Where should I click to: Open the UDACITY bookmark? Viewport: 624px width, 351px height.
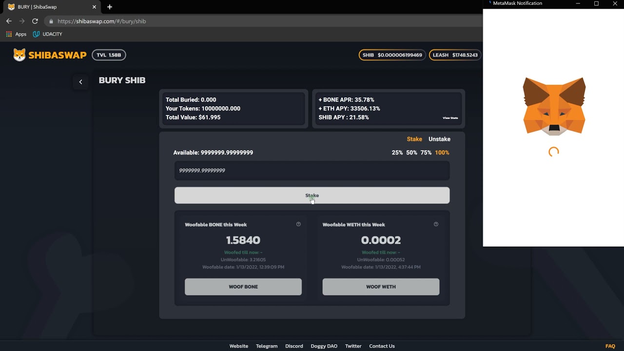(47, 34)
